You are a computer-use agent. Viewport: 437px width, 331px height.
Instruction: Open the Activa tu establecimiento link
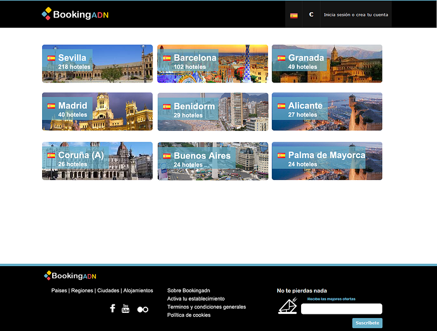pos(195,299)
